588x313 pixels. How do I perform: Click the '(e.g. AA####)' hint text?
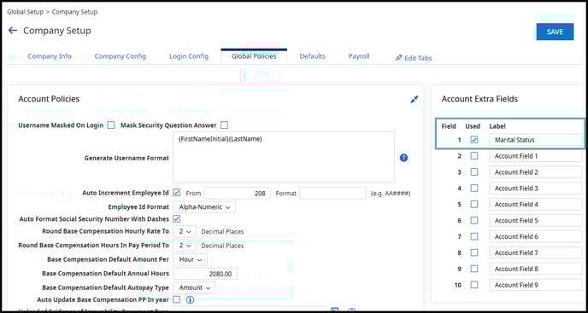click(x=391, y=194)
